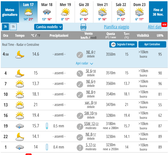168x155 pixels.
Task: Switch to 1h interval view
Action: 13,27
